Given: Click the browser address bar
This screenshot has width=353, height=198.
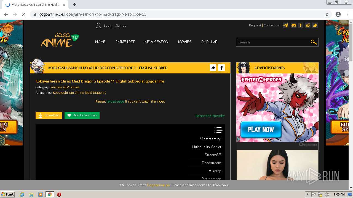Looking at the screenshot, I should (176, 14).
